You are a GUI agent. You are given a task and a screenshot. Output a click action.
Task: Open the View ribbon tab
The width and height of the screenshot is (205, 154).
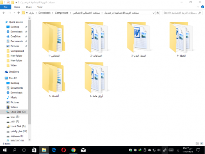click(40, 7)
